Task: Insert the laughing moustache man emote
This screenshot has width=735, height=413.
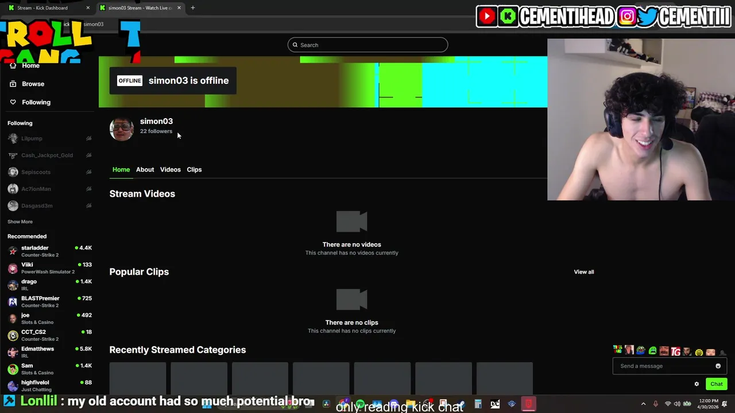Action: pyautogui.click(x=664, y=351)
